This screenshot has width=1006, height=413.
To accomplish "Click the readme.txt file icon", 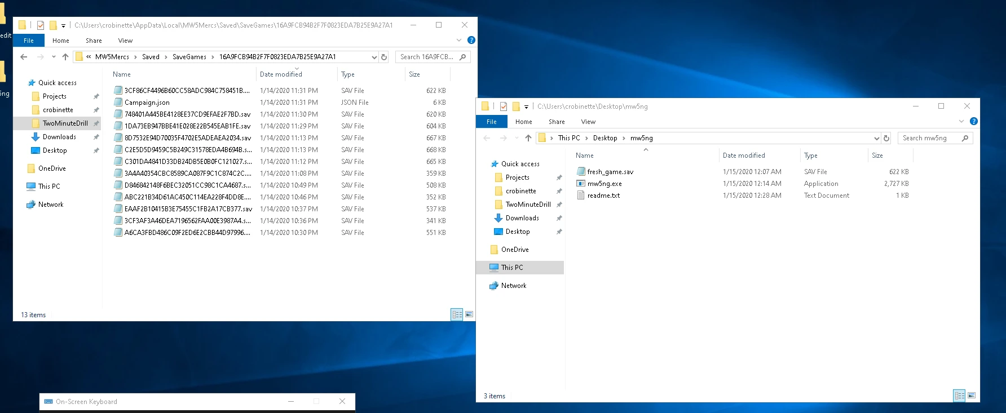I will 581,196.
